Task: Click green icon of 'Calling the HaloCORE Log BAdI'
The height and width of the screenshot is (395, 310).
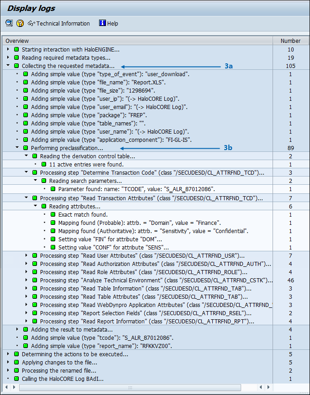Action: click(x=16, y=379)
